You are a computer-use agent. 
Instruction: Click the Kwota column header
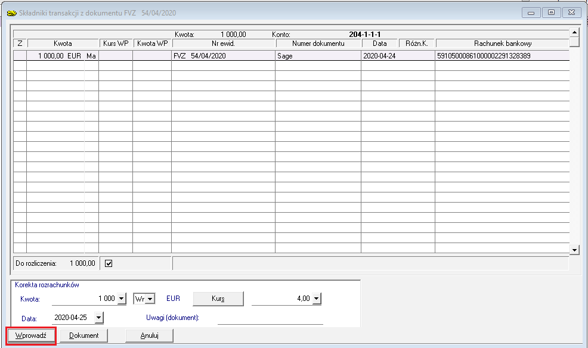(x=63, y=44)
